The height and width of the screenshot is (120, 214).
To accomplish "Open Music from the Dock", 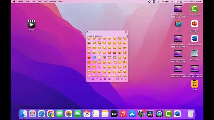I will coord(123,114).
